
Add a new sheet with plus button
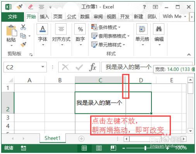point(81,139)
